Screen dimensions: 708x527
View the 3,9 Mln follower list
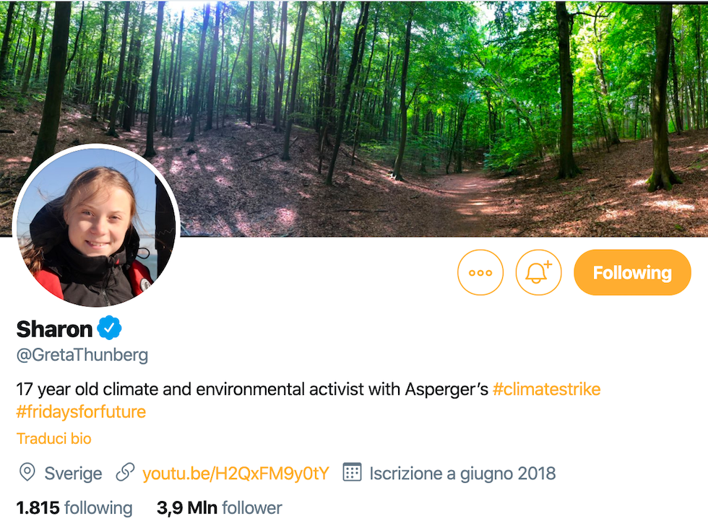click(x=219, y=508)
